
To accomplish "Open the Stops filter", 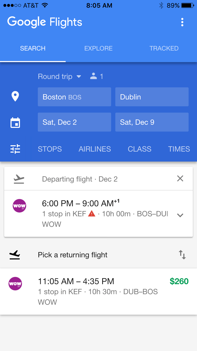I will (50, 149).
